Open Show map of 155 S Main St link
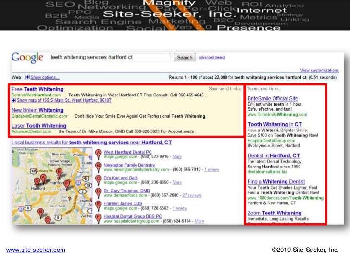The height and width of the screenshot is (262, 350). point(64,100)
